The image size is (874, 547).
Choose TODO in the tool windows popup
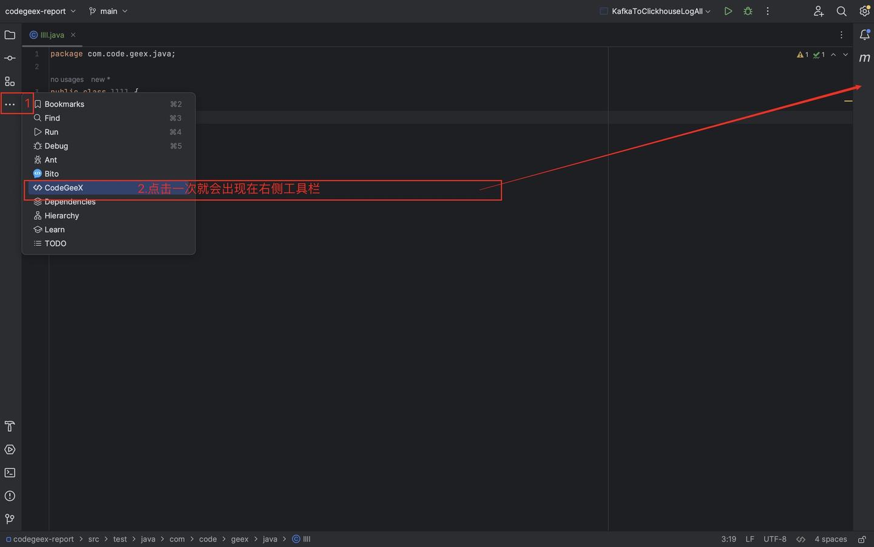pyautogui.click(x=109, y=243)
